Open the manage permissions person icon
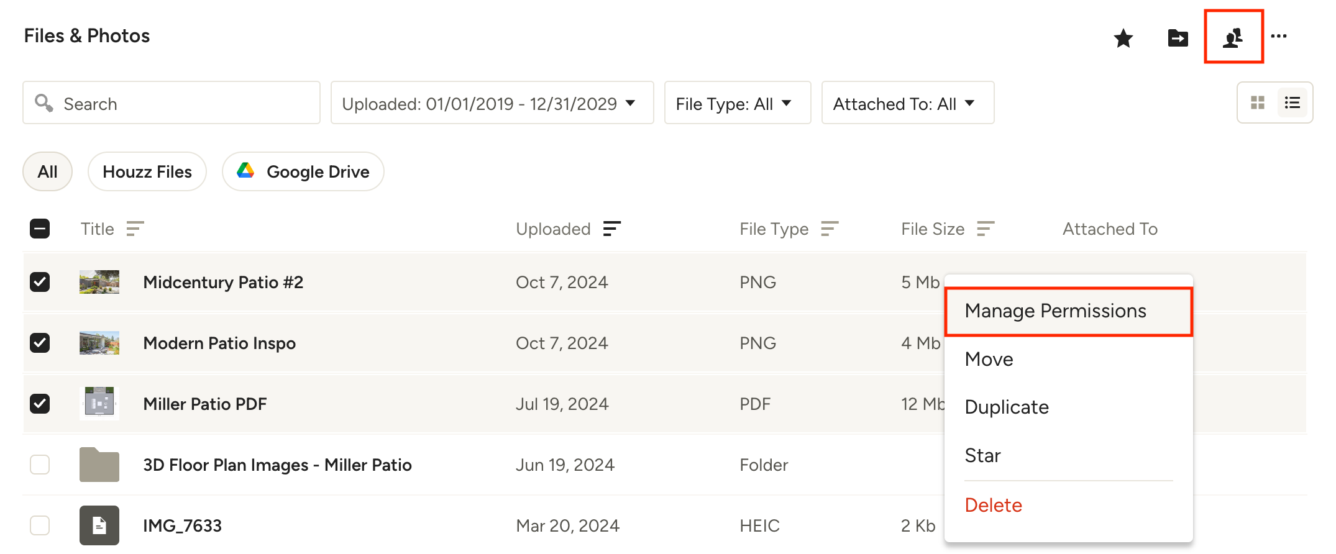The image size is (1336, 554). point(1233,37)
